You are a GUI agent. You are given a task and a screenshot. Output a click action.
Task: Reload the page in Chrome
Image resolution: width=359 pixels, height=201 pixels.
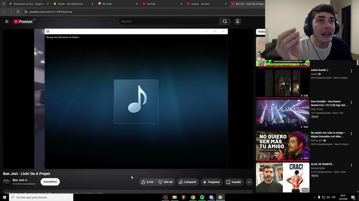tap(18, 12)
